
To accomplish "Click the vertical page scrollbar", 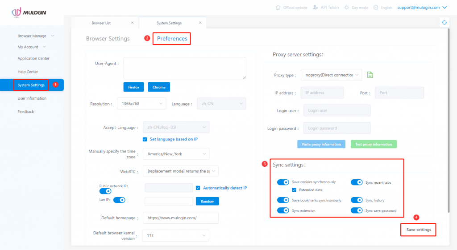I will [448, 121].
